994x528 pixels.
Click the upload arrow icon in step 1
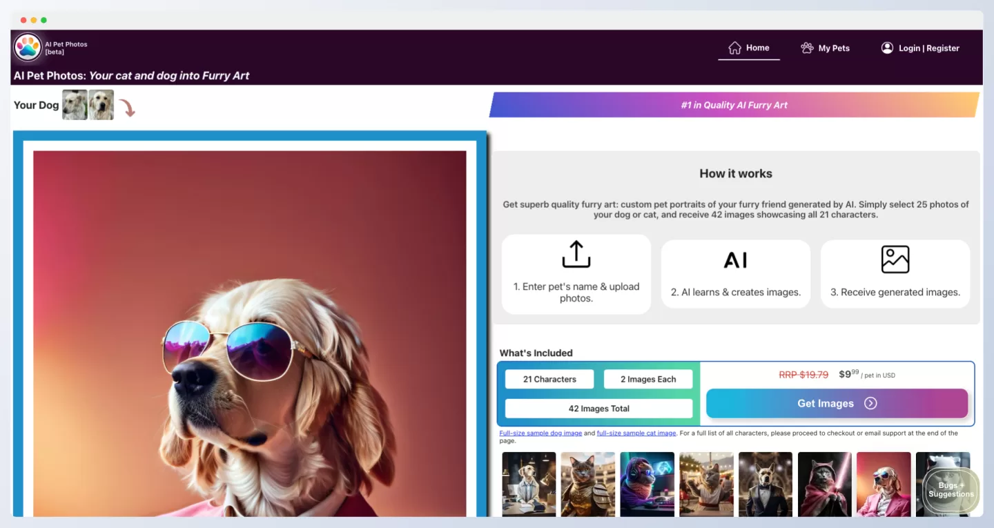pyautogui.click(x=576, y=254)
